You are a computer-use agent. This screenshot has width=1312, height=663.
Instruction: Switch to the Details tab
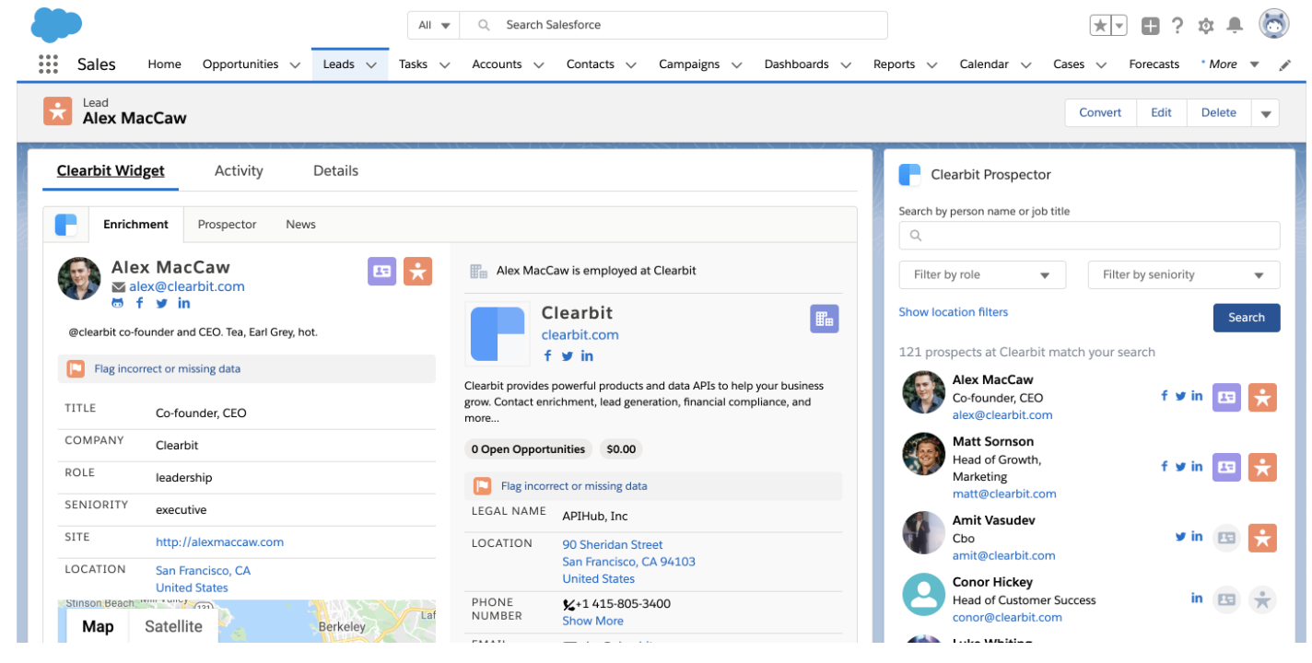coord(335,170)
